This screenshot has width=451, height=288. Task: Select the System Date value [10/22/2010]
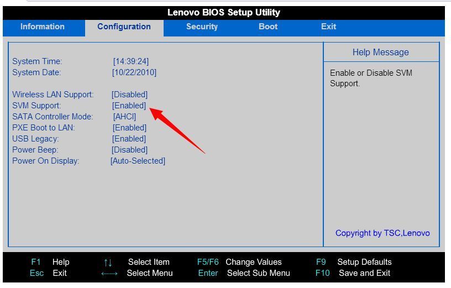coord(134,72)
